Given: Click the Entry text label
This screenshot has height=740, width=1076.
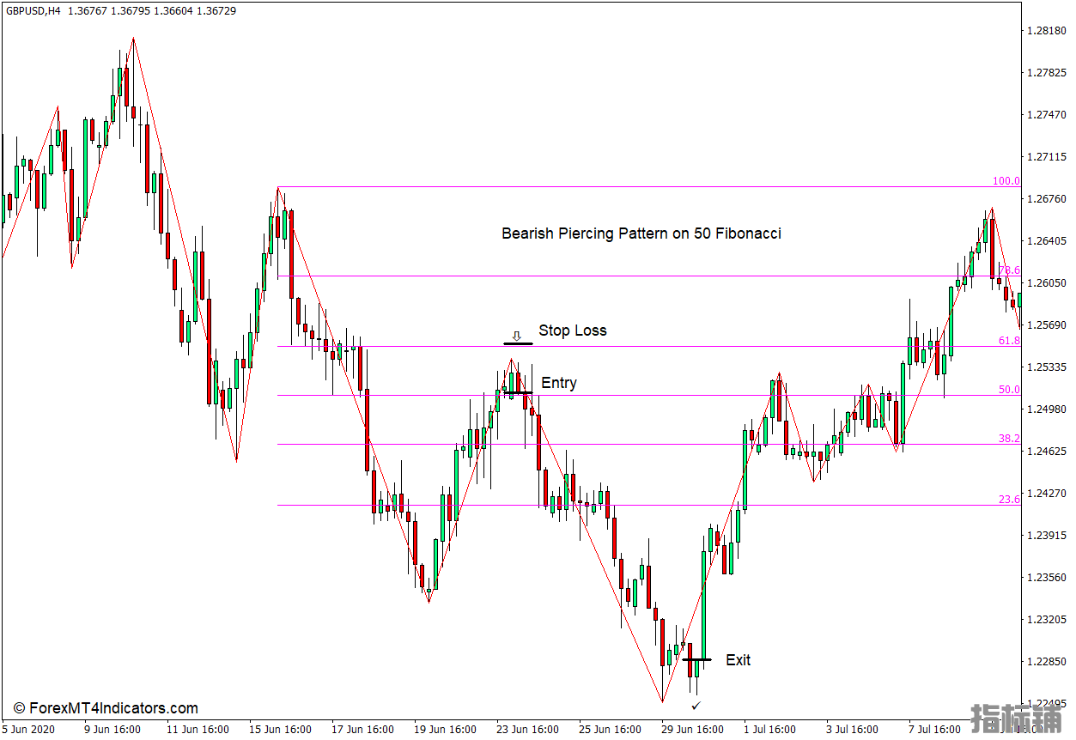Looking at the screenshot, I should [x=559, y=383].
